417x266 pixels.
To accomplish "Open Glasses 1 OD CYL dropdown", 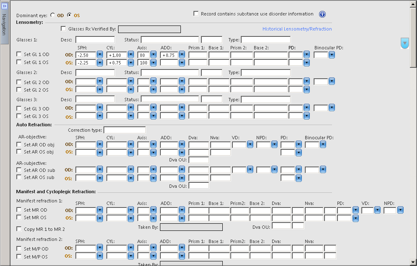I will (x=131, y=55).
